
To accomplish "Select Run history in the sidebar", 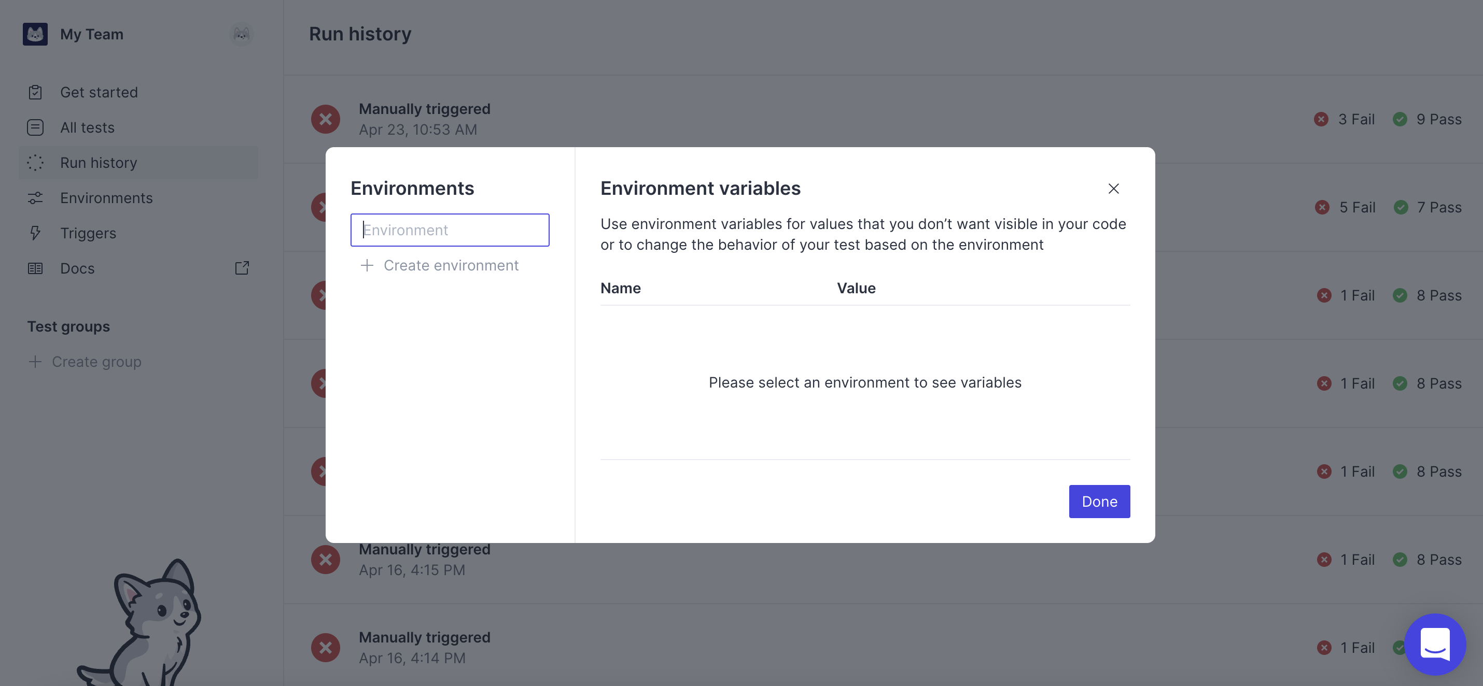I will 98,162.
